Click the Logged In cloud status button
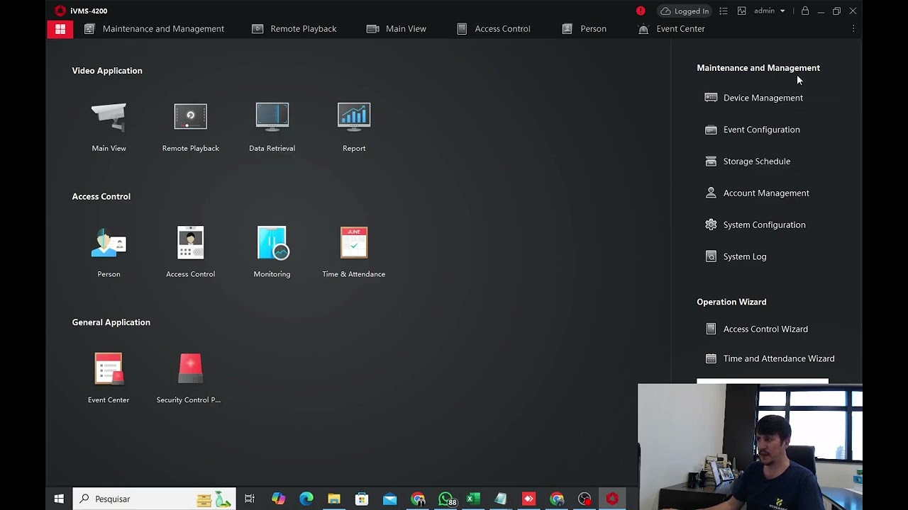The height and width of the screenshot is (510, 908). (x=685, y=11)
